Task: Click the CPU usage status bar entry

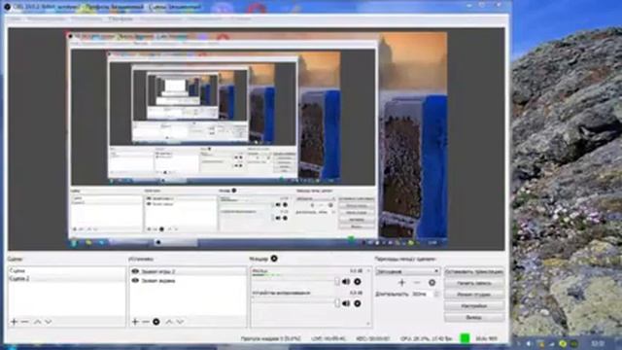Action: click(x=427, y=339)
